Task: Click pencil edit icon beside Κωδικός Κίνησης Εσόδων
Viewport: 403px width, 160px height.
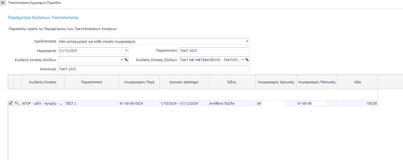Action: coord(126,60)
